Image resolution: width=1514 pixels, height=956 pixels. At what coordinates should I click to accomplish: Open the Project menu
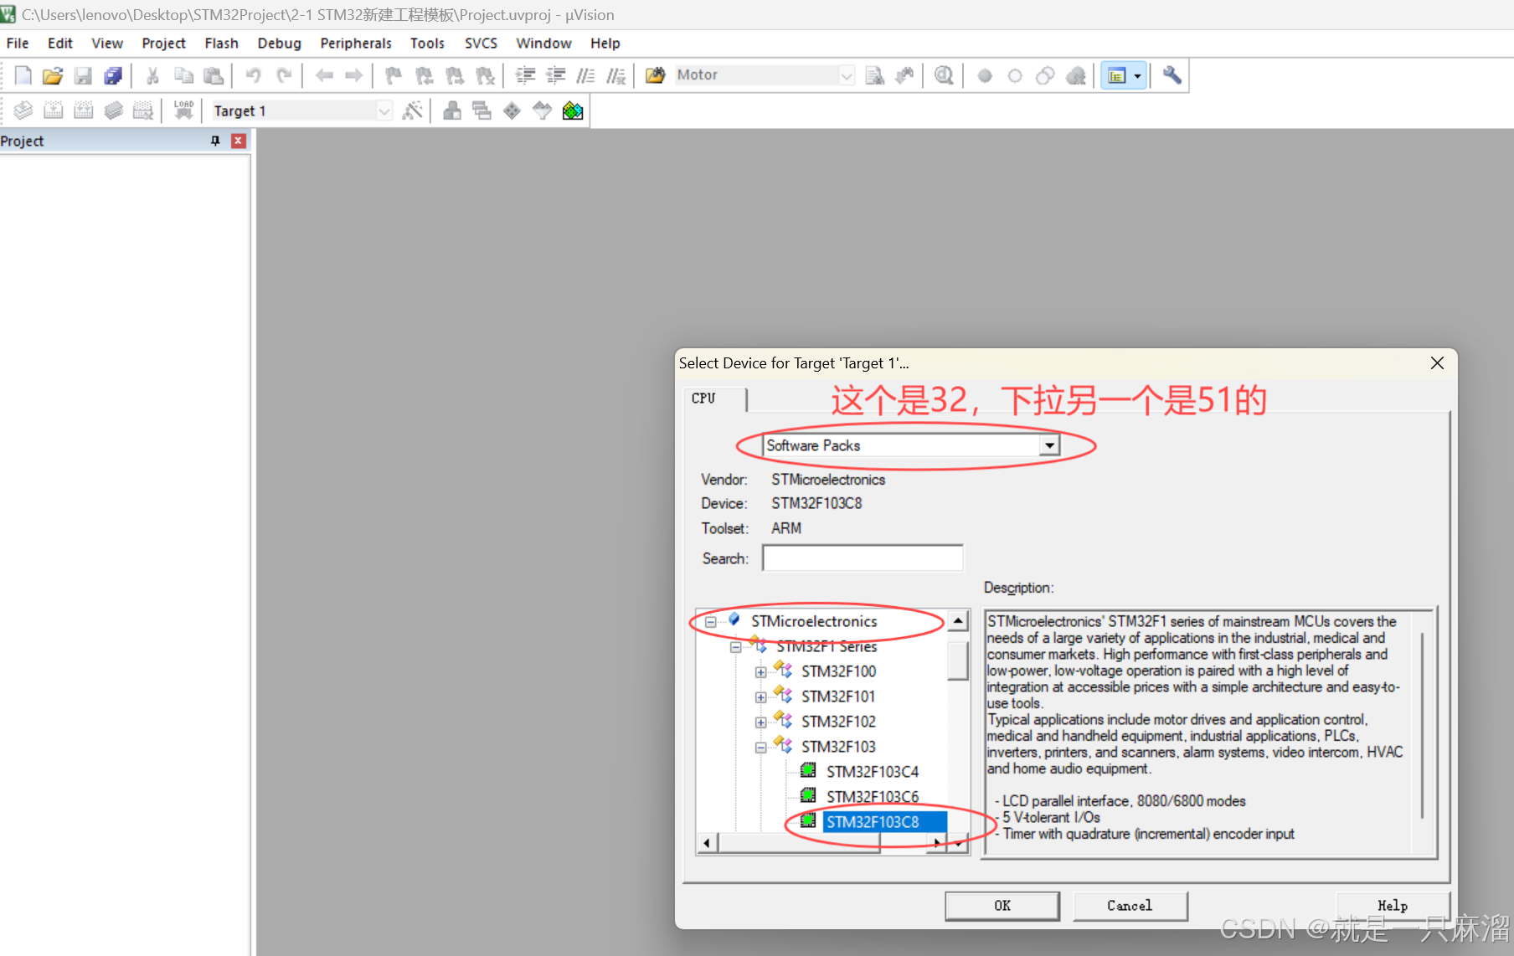click(x=163, y=44)
